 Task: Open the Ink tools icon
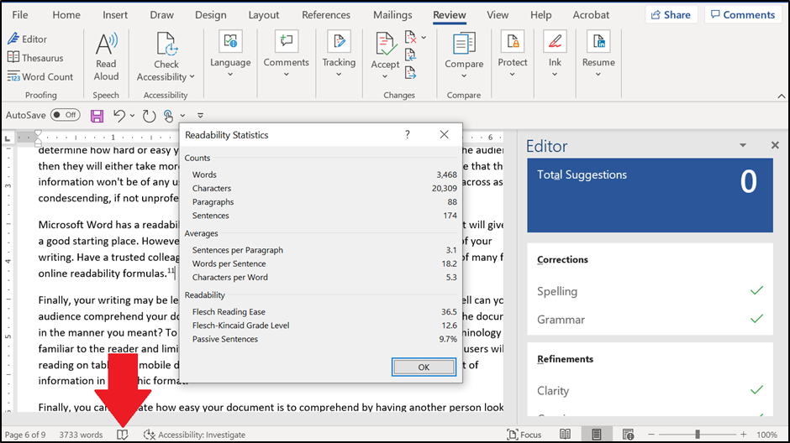coord(555,41)
